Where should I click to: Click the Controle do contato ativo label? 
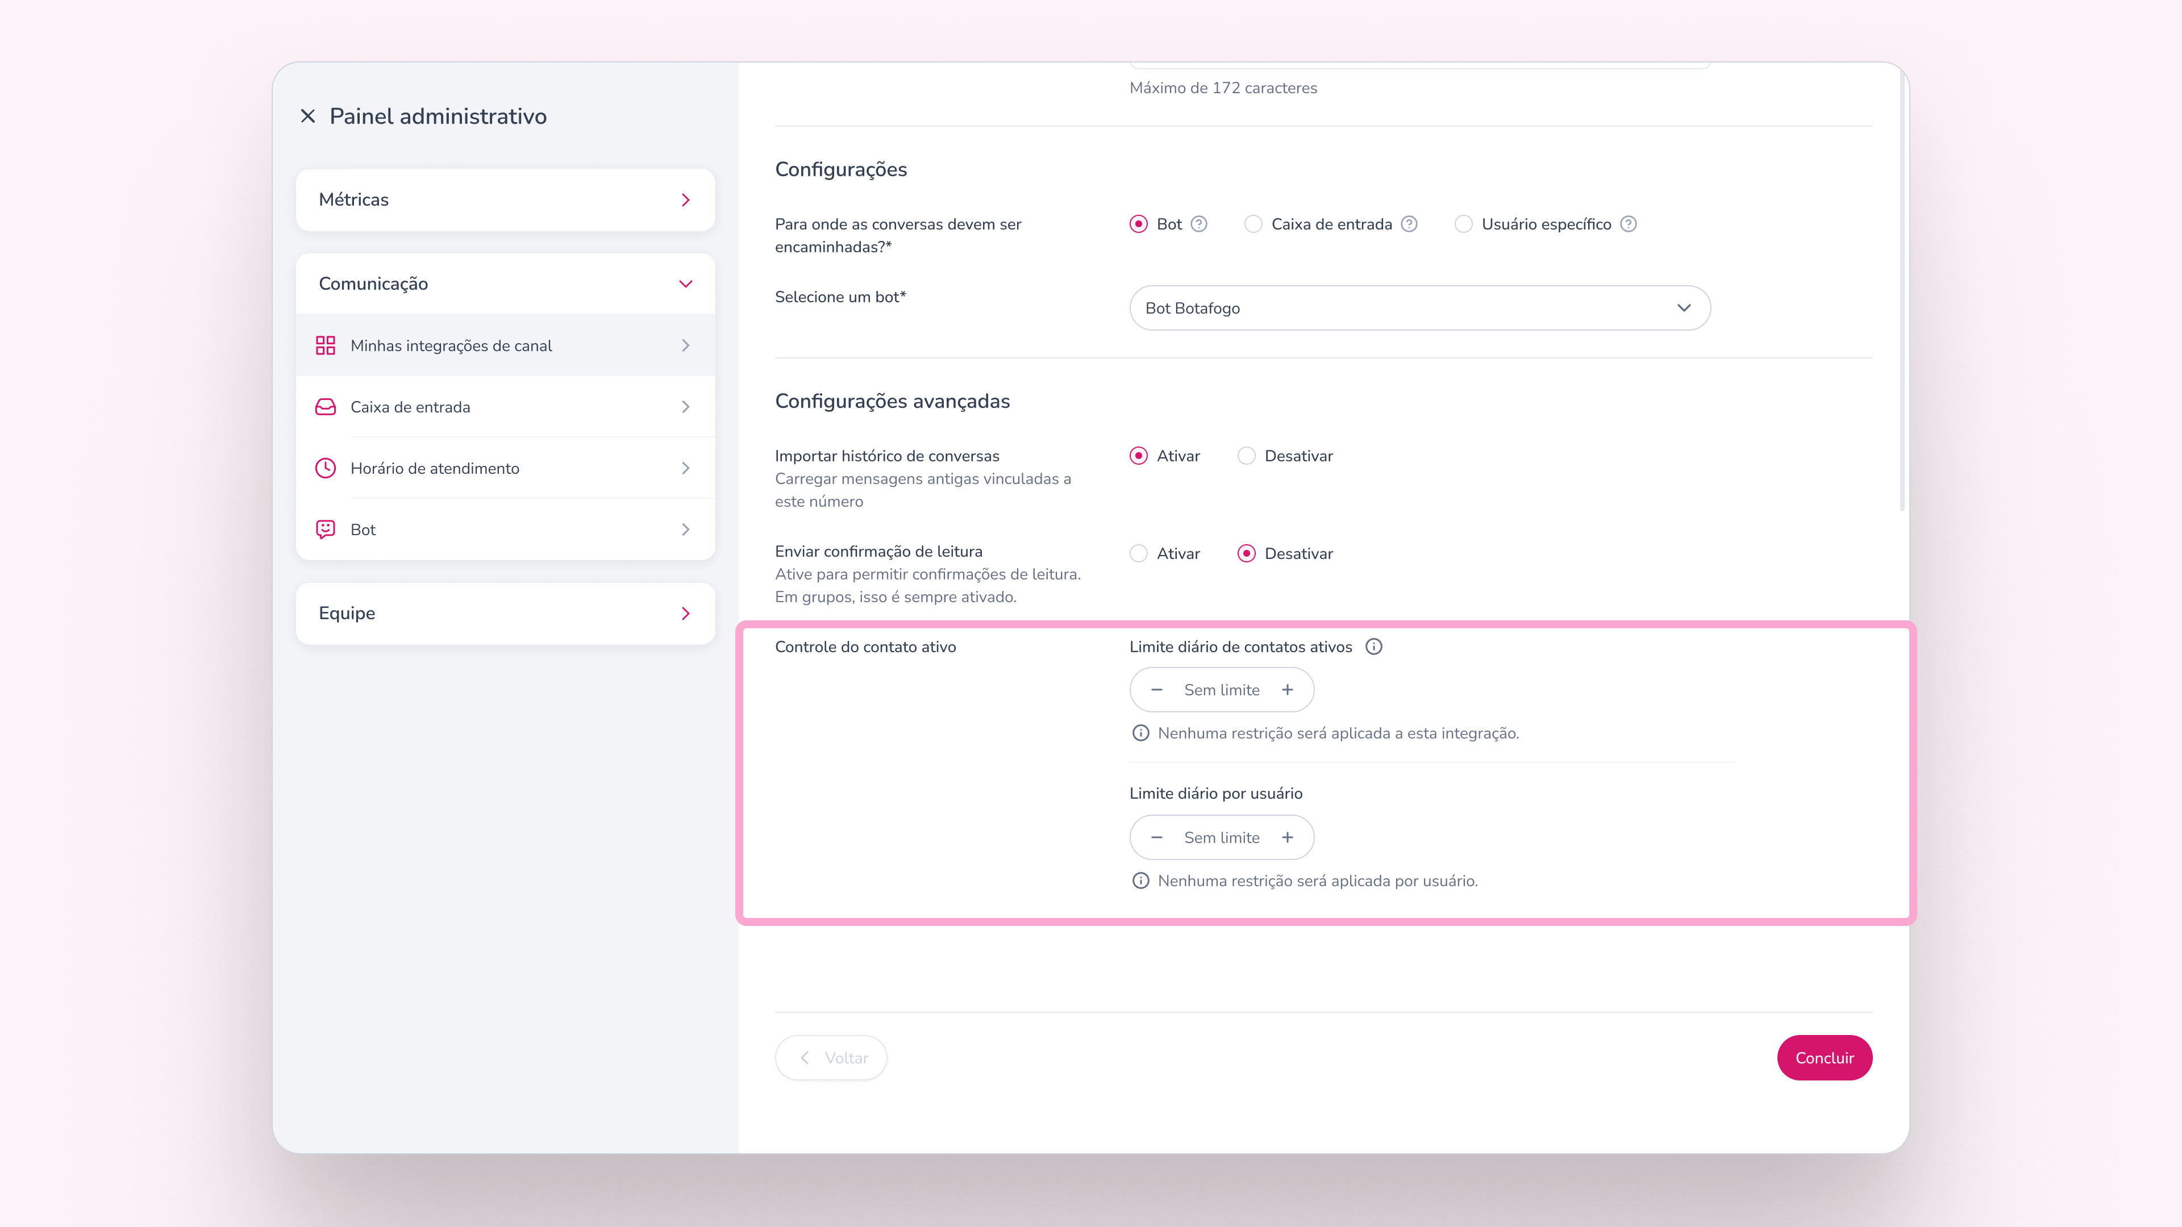tap(865, 647)
